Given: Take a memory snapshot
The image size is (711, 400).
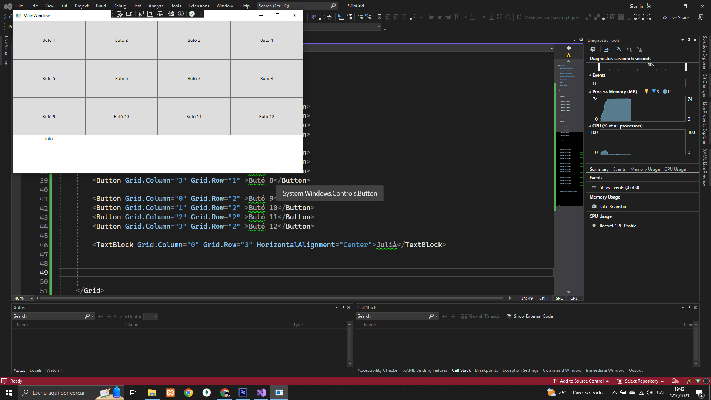Looking at the screenshot, I should coord(613,207).
